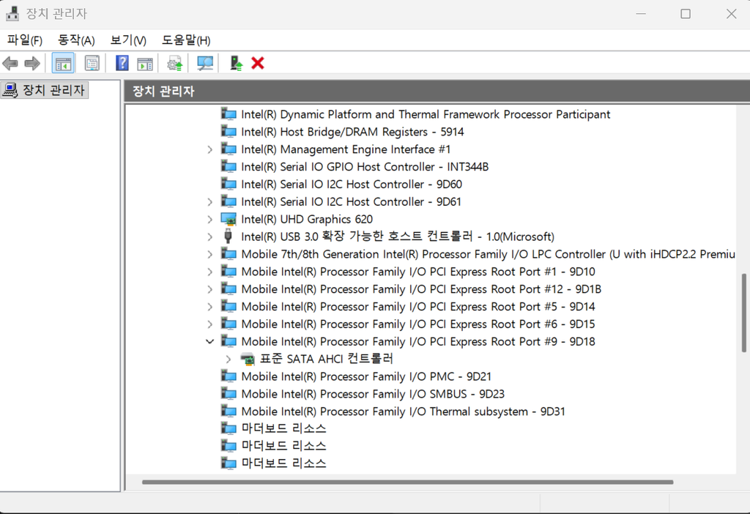Expand the Intel(R) UHD Graphics 620 node
The image size is (750, 514).
[209, 220]
